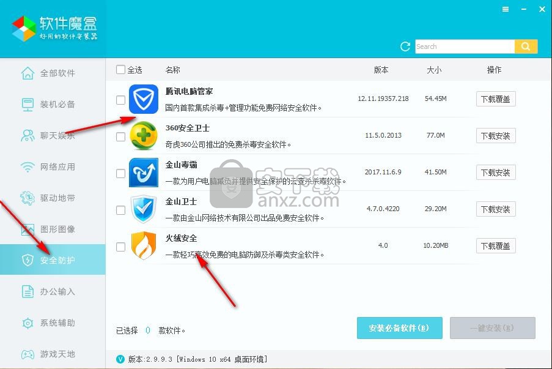Screen dimensions: 552x369
Task: Click the 办公输入 document icon
Action: click(x=28, y=292)
